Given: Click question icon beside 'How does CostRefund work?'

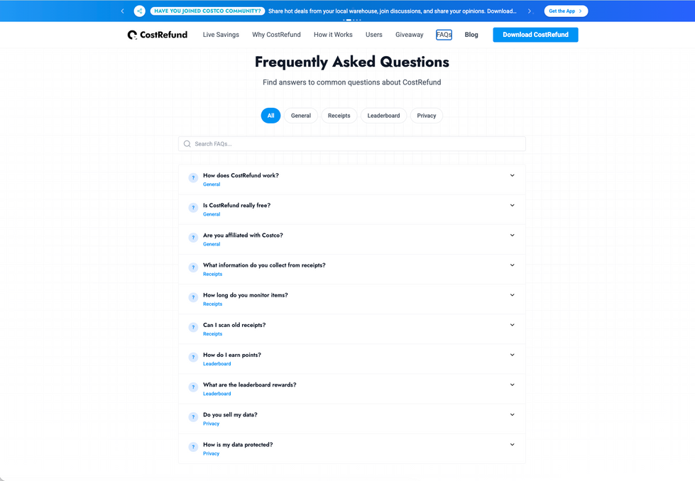Looking at the screenshot, I should 193,178.
